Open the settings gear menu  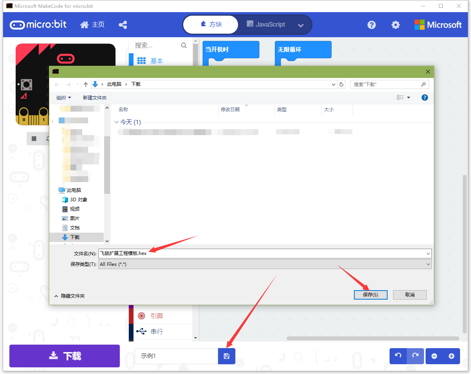tap(396, 25)
